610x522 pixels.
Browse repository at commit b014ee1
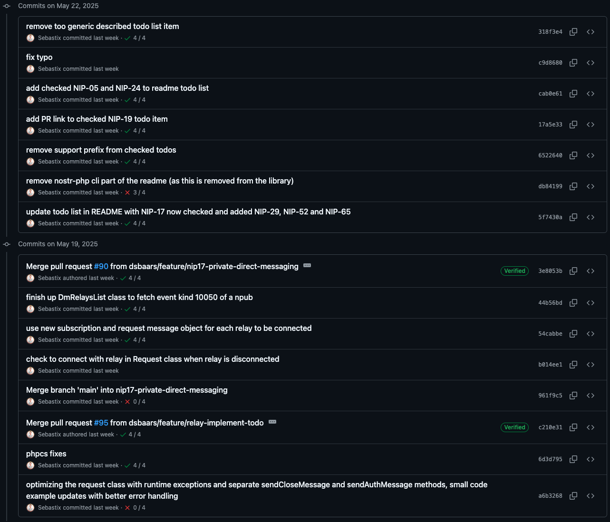pyautogui.click(x=591, y=365)
